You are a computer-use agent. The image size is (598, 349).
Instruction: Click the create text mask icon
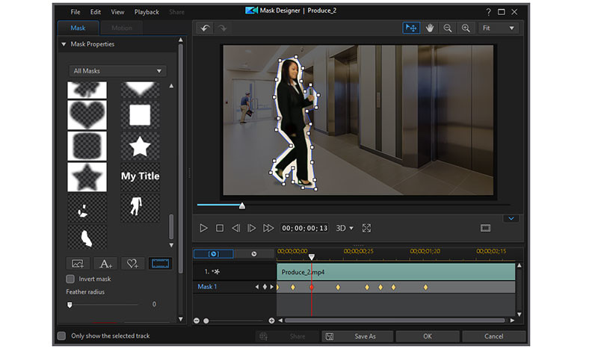[x=105, y=263]
